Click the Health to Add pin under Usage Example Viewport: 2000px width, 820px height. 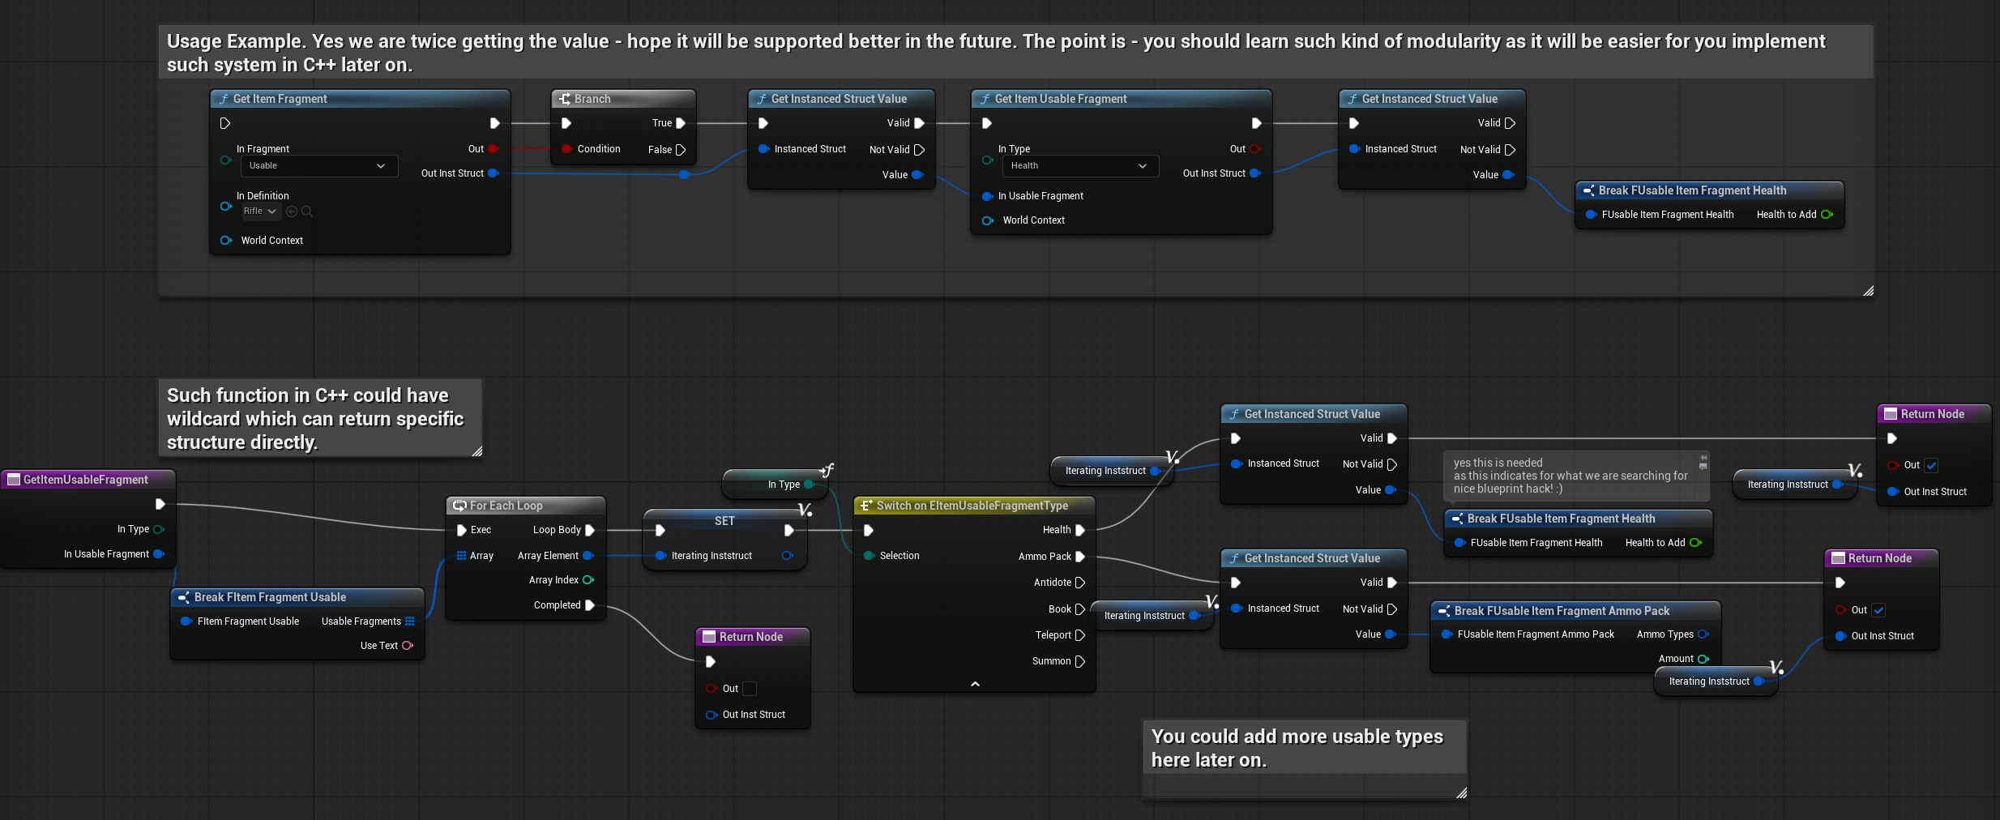click(1827, 215)
